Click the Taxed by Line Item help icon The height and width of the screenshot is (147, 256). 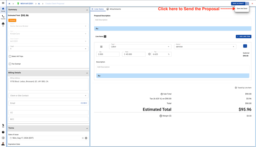pyautogui.click(x=236, y=88)
